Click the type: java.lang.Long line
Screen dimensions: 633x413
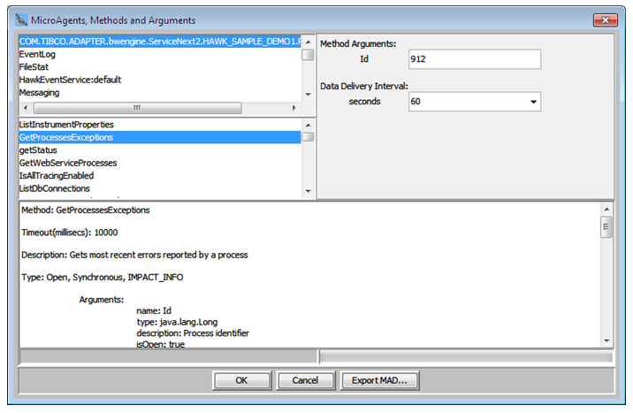click(x=177, y=322)
